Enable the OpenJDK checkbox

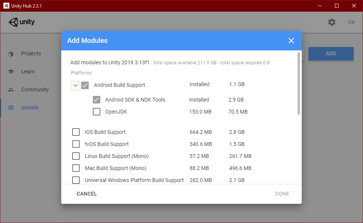[x=97, y=112]
